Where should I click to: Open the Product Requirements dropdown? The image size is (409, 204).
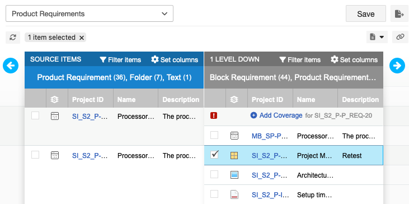pyautogui.click(x=90, y=13)
